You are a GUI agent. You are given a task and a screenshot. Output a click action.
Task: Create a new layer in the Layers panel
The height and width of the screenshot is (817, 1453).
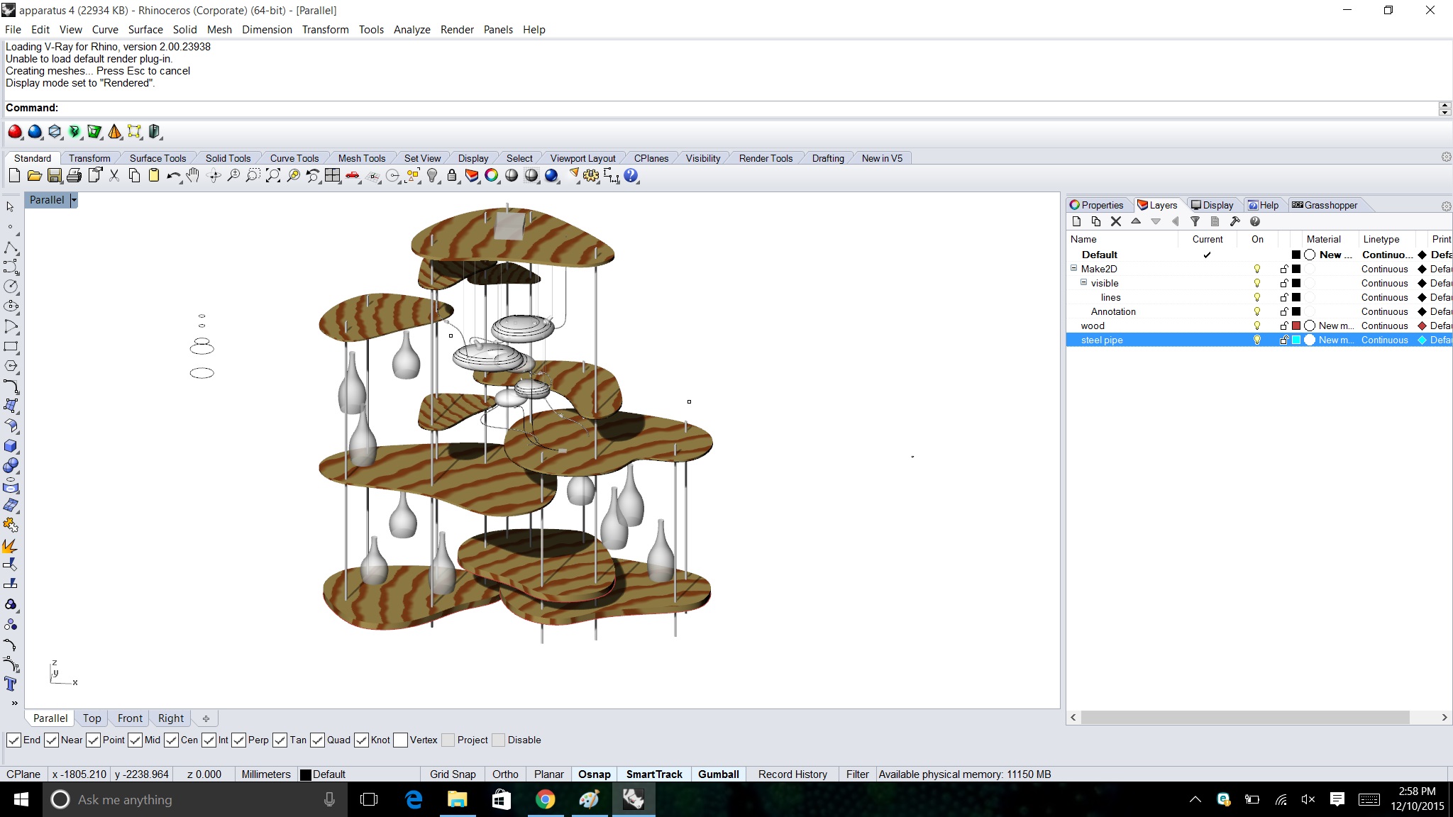click(x=1077, y=221)
